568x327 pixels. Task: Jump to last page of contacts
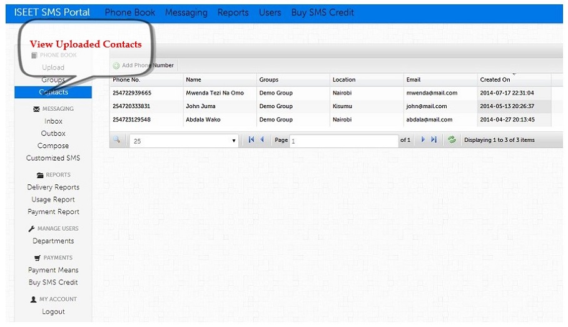pos(434,140)
